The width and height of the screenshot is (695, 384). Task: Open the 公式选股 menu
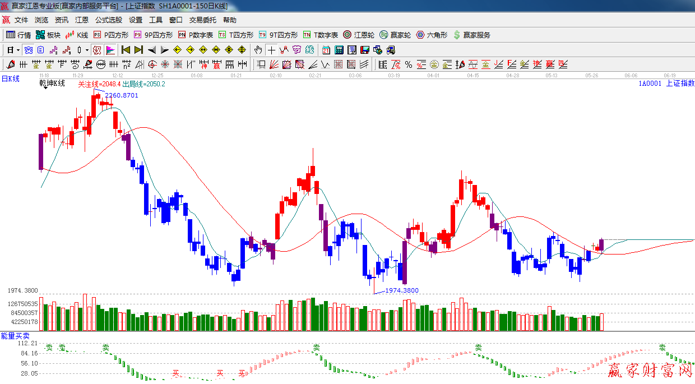click(108, 20)
